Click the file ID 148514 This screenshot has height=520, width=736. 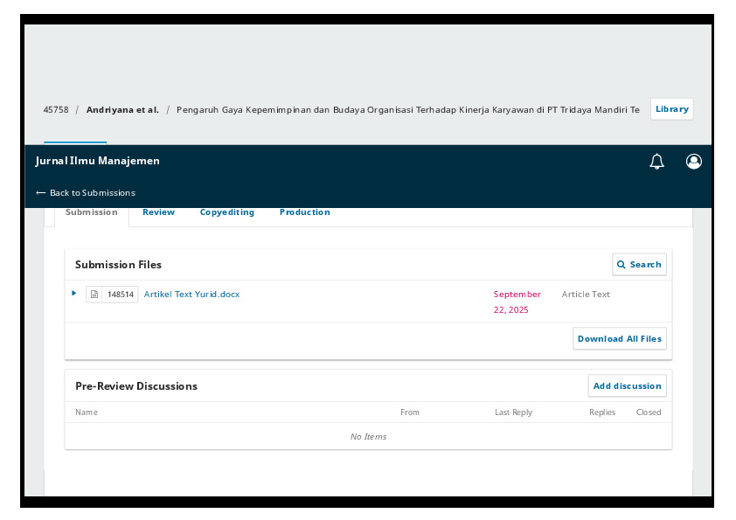click(x=121, y=295)
